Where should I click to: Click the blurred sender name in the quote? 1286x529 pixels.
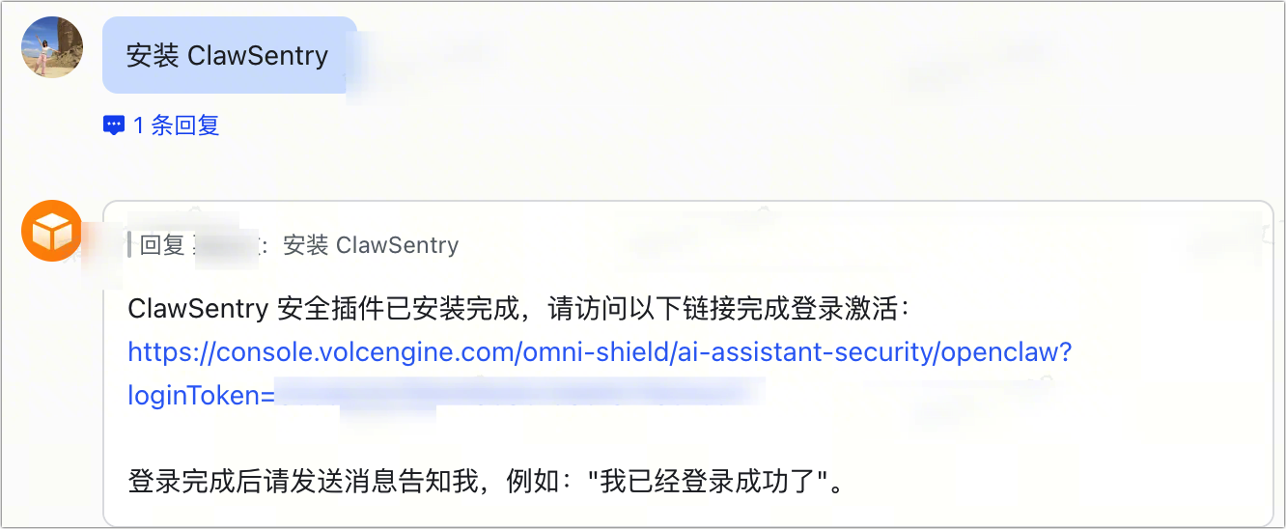pos(226,247)
